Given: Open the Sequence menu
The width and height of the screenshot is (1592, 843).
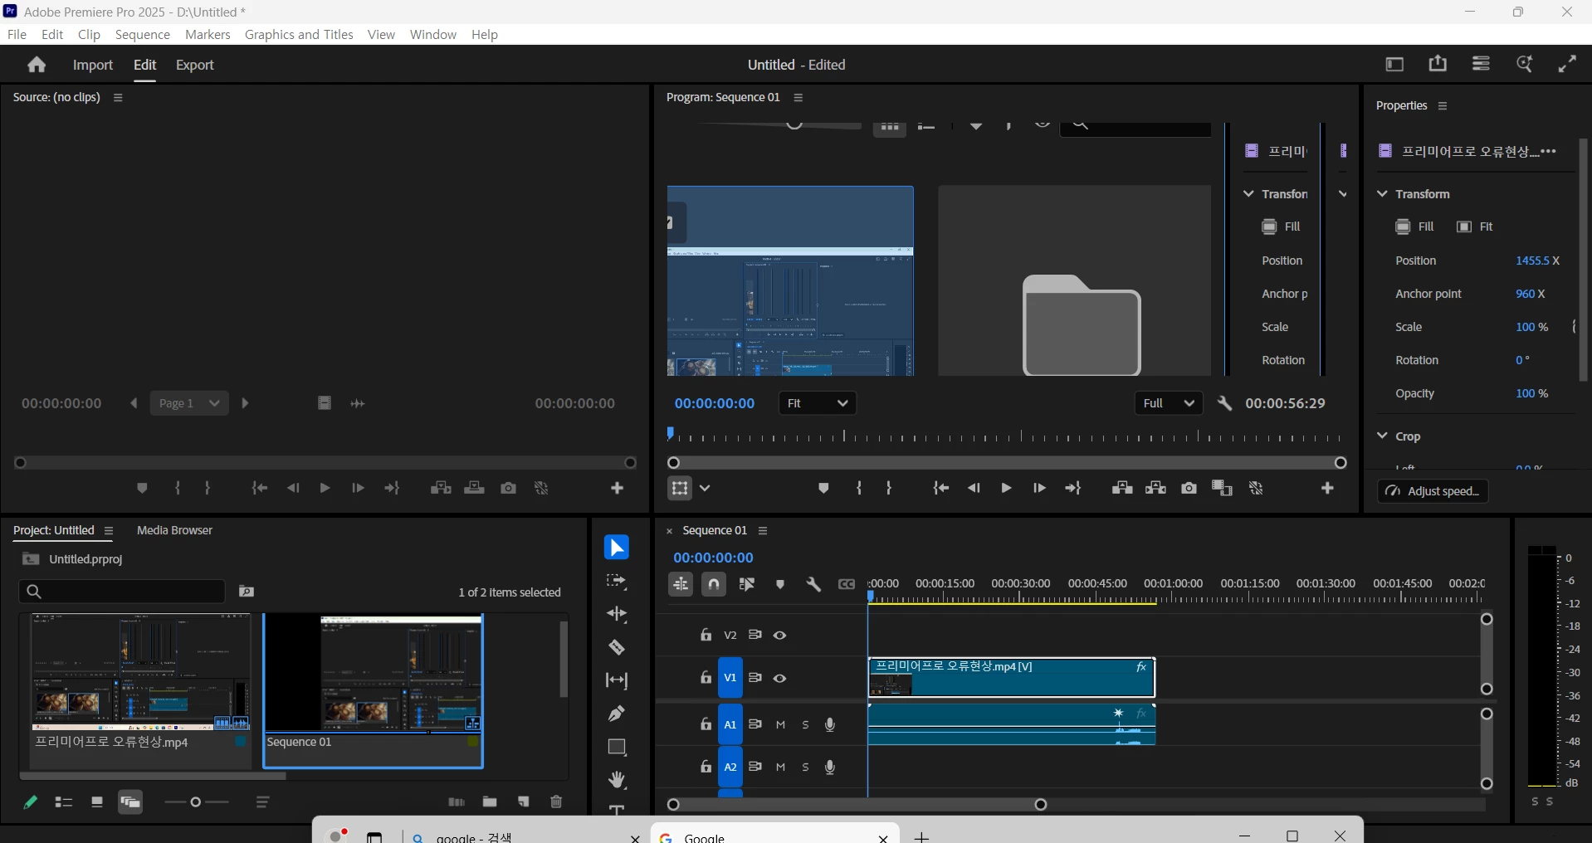Looking at the screenshot, I should click(143, 35).
